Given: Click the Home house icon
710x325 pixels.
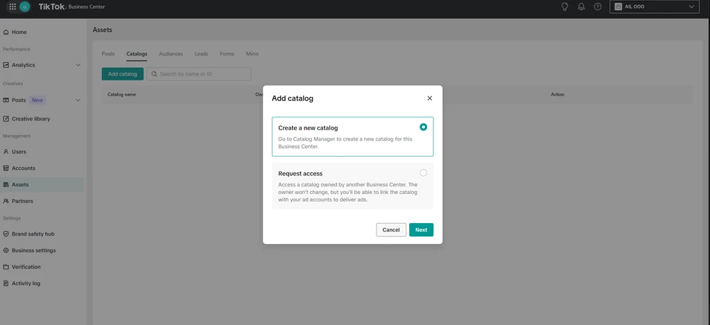Looking at the screenshot, I should coord(6,32).
